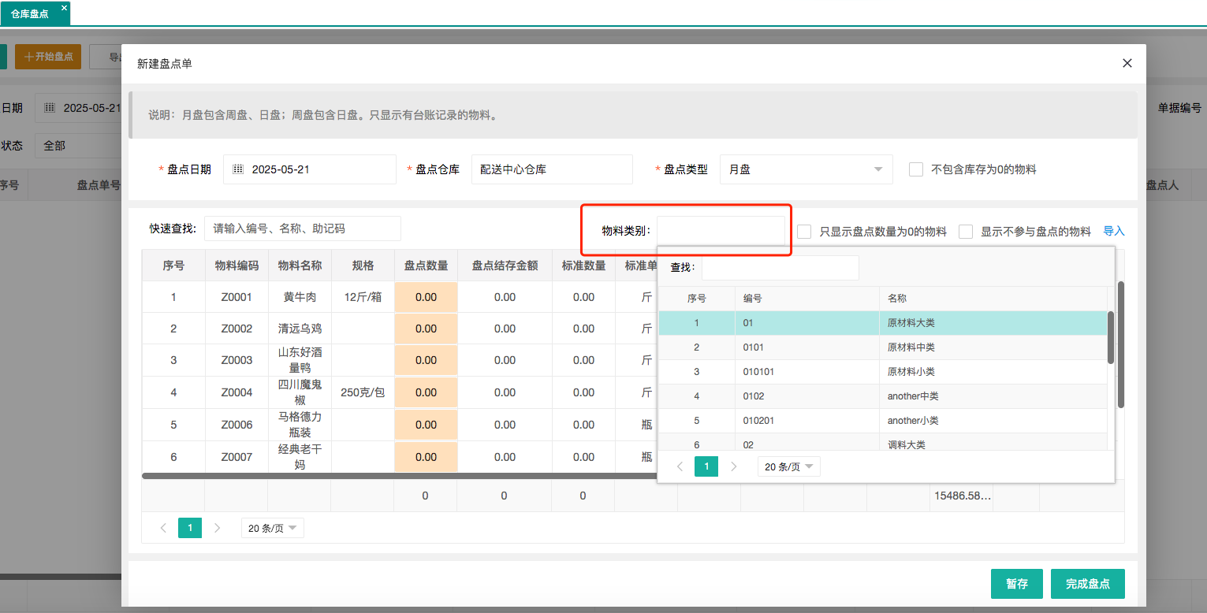Click the calendar icon in the background date filter

tap(49, 107)
